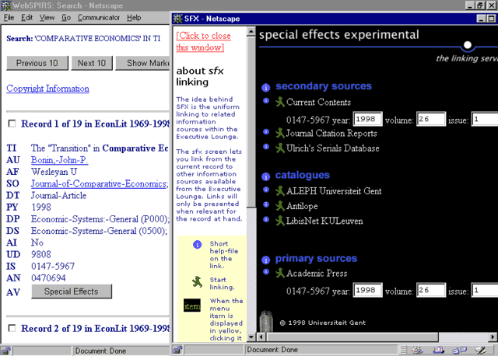Image resolution: width=498 pixels, height=356 pixels.
Task: Open info for catalogues heading
Action: 266,176
